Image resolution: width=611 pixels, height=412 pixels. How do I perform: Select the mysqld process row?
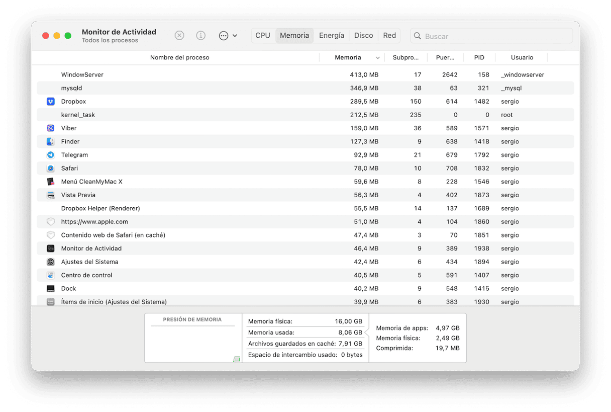coord(305,88)
